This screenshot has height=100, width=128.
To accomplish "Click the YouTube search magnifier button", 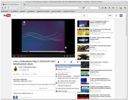I will coord(84,16).
